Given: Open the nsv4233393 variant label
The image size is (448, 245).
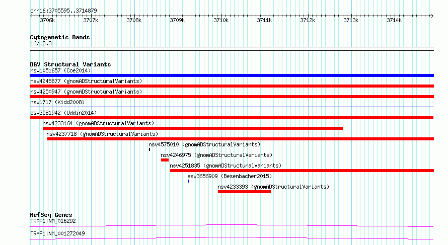Looking at the screenshot, I should [x=273, y=187].
